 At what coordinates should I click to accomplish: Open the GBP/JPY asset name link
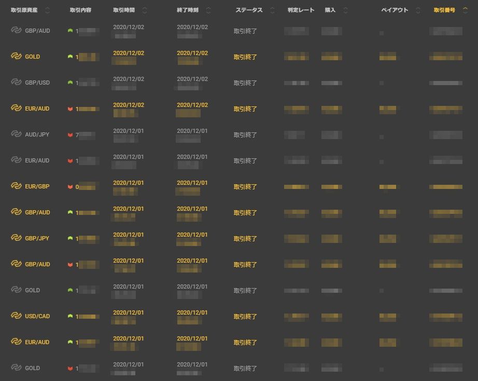(x=37, y=238)
